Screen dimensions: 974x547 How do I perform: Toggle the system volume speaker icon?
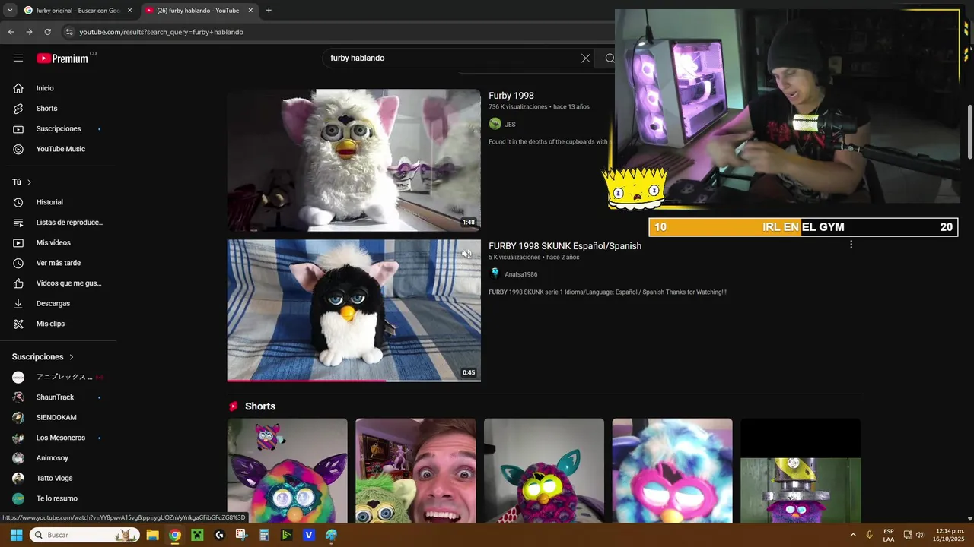(919, 535)
